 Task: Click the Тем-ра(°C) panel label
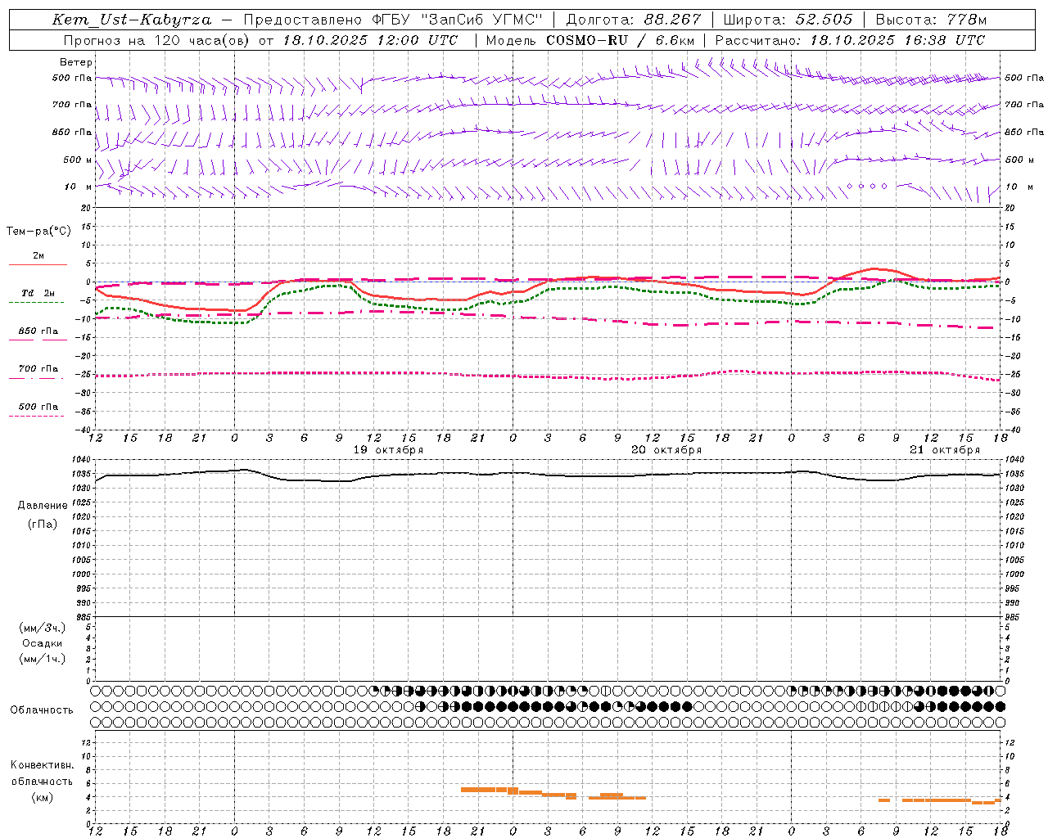click(x=38, y=232)
